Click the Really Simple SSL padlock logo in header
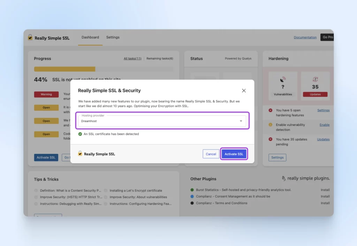This screenshot has width=357, height=246. point(30,37)
